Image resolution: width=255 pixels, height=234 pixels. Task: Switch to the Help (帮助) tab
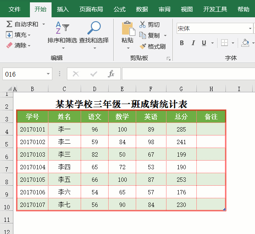(x=243, y=9)
